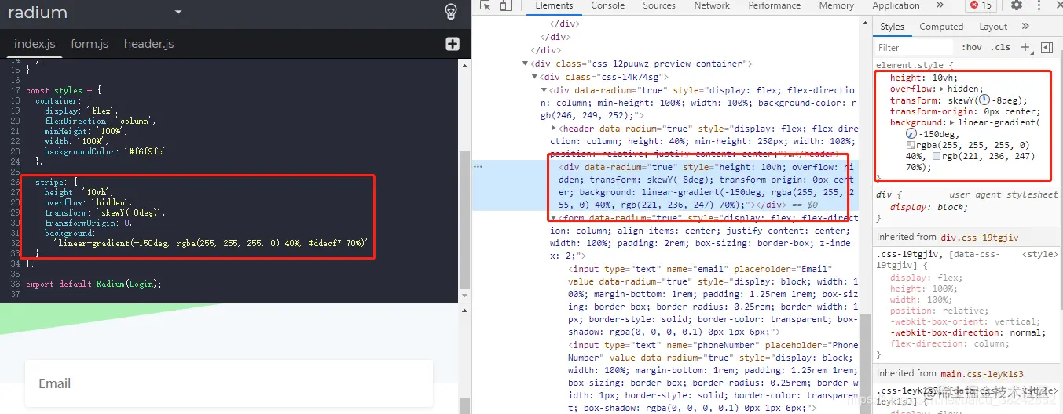Go to the Performance panel tab
Image resolution: width=1063 pixels, height=414 pixels.
775,5
